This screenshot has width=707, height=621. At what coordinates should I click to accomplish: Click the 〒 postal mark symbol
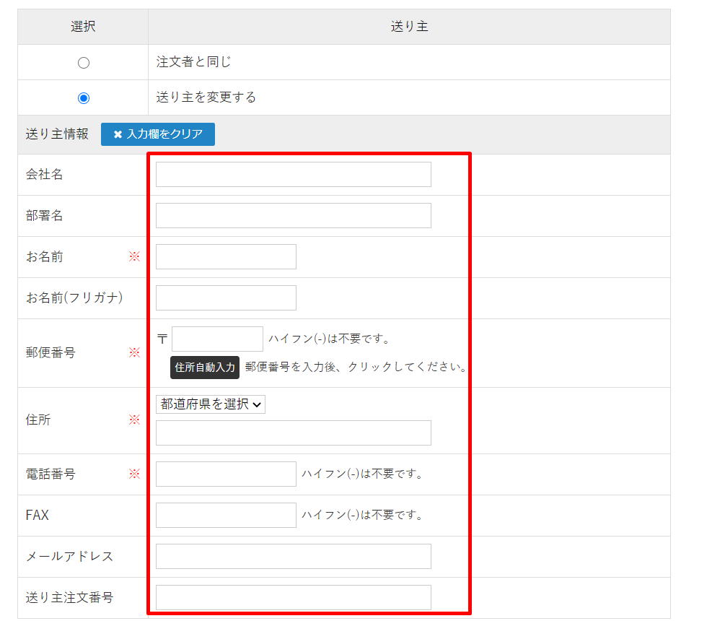pos(162,339)
